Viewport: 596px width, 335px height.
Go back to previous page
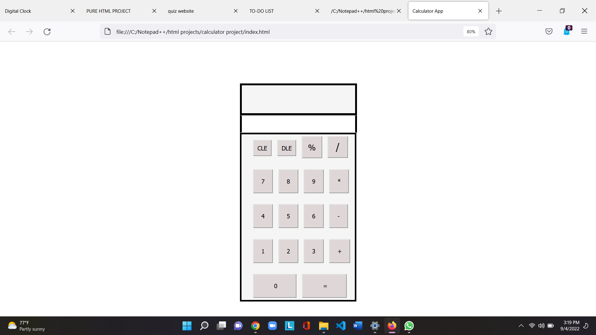coord(12,32)
